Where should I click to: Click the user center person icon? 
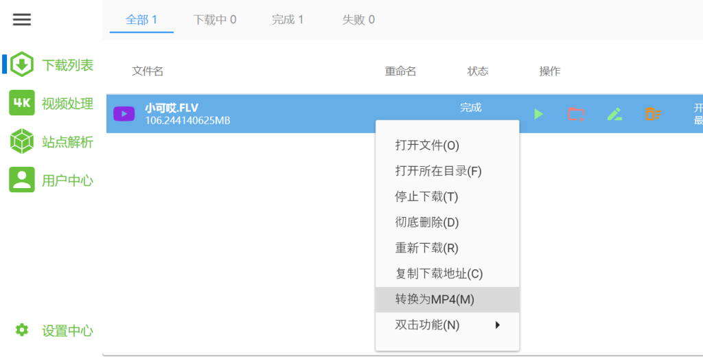21,180
